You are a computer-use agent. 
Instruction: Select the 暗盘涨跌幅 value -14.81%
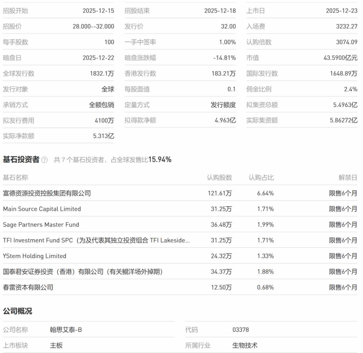coord(224,58)
